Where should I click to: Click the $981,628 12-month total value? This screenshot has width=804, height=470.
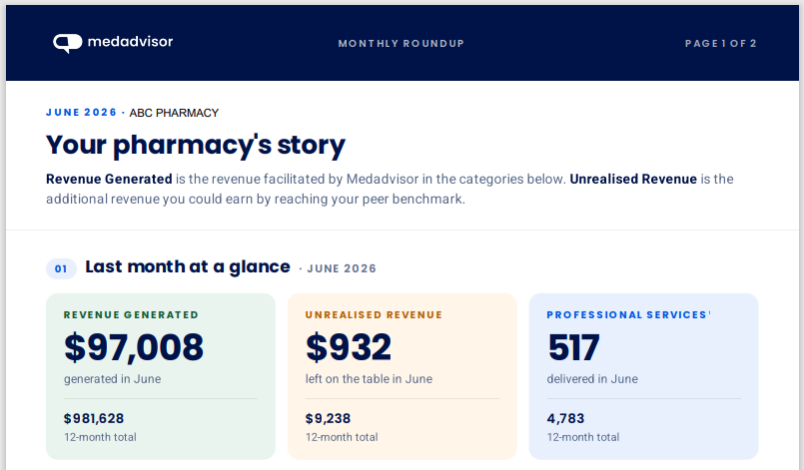[x=94, y=418]
